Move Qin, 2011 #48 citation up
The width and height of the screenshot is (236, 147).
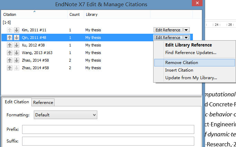coord(9,38)
